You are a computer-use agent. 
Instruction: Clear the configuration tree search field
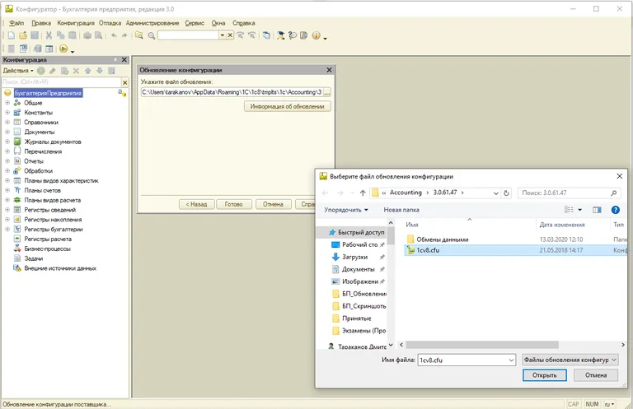123,82
